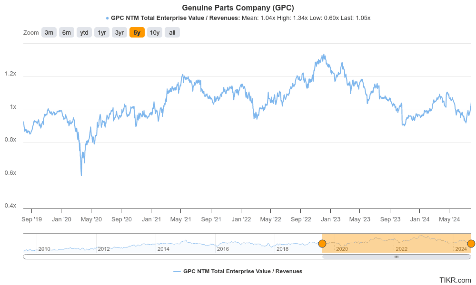
Task: Select the 3m zoom range
Action: coord(49,32)
